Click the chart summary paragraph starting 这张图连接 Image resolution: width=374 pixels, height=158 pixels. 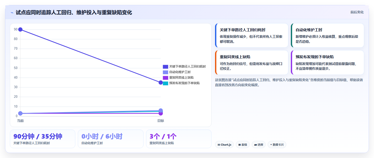click(x=289, y=82)
